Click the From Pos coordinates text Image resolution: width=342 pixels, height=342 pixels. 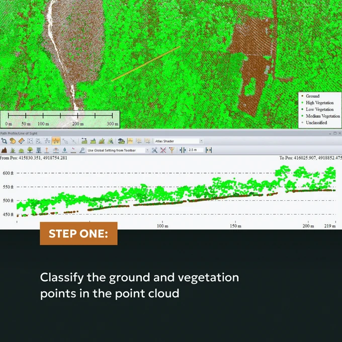click(34, 158)
